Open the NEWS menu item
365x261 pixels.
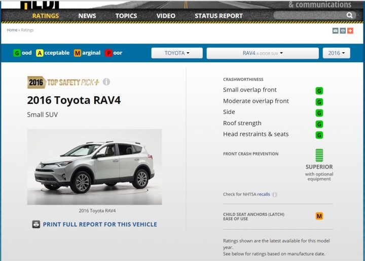coord(87,16)
